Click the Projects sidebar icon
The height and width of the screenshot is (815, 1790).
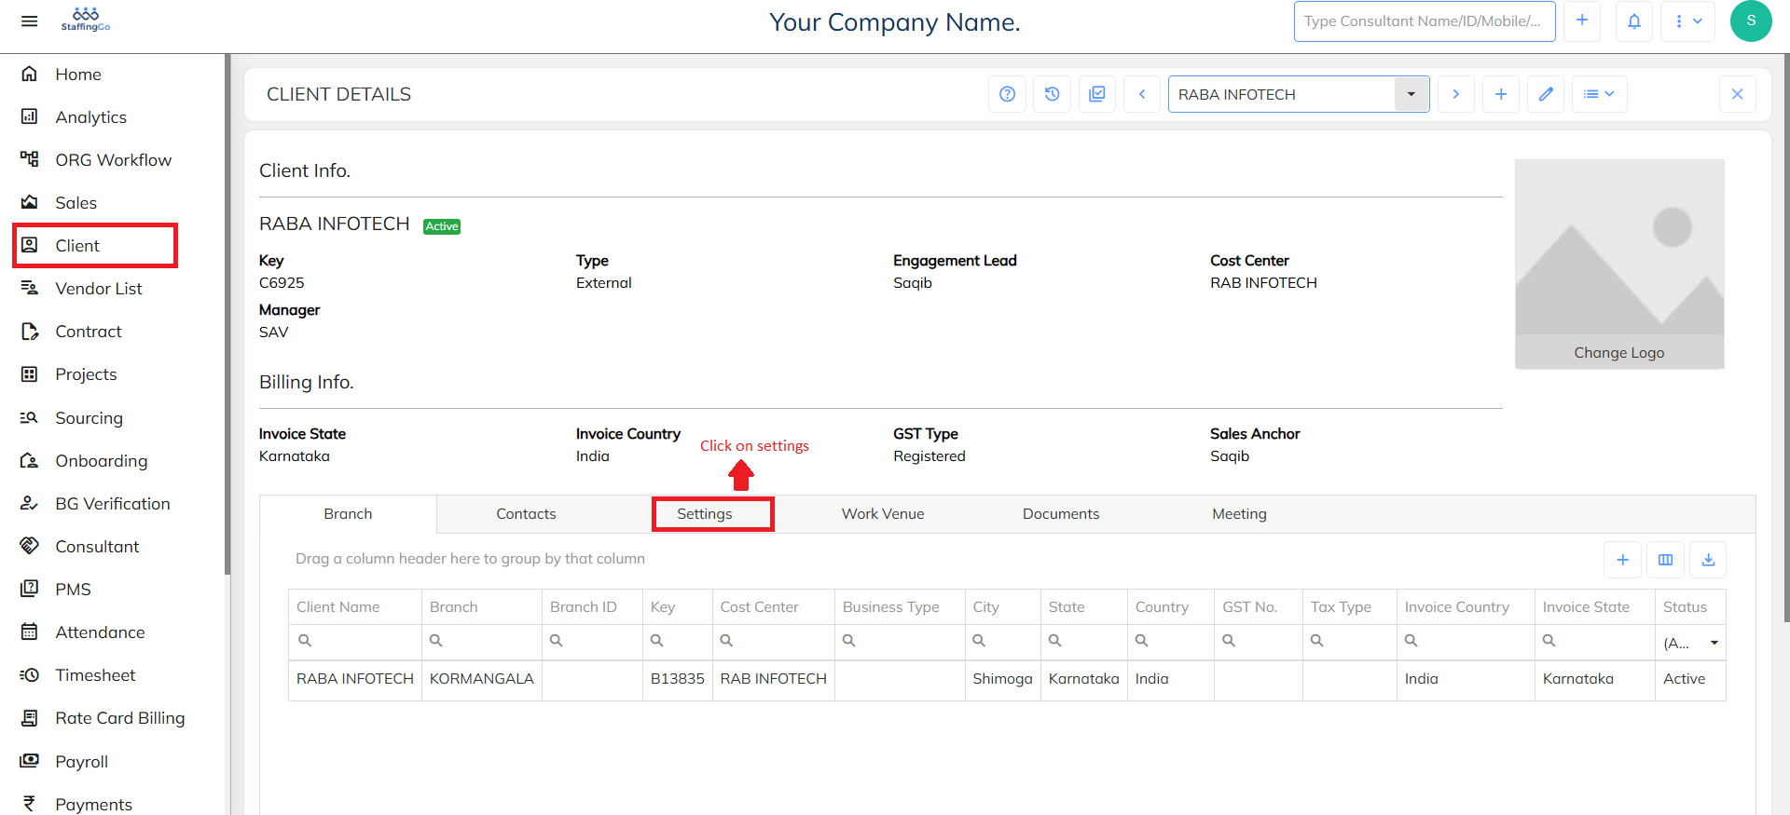(x=30, y=374)
